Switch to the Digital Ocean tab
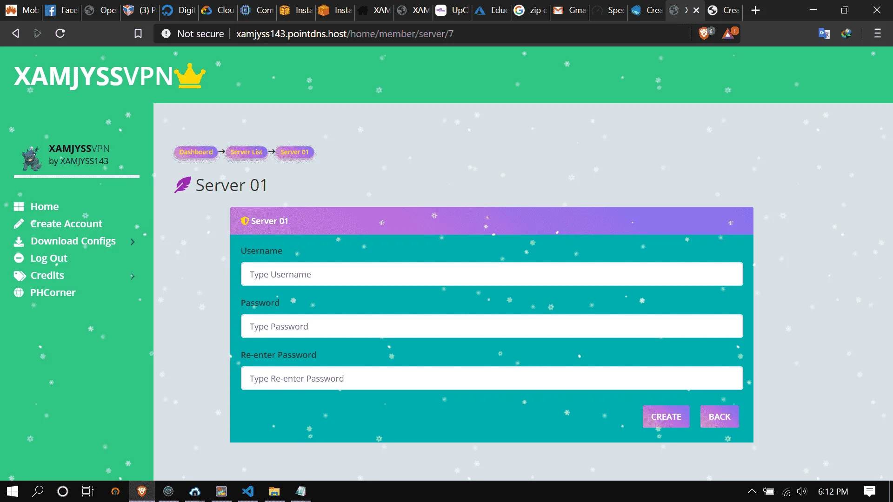 click(179, 10)
